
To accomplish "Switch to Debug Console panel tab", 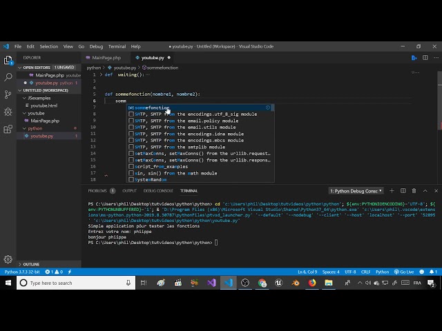I will 158,191.
